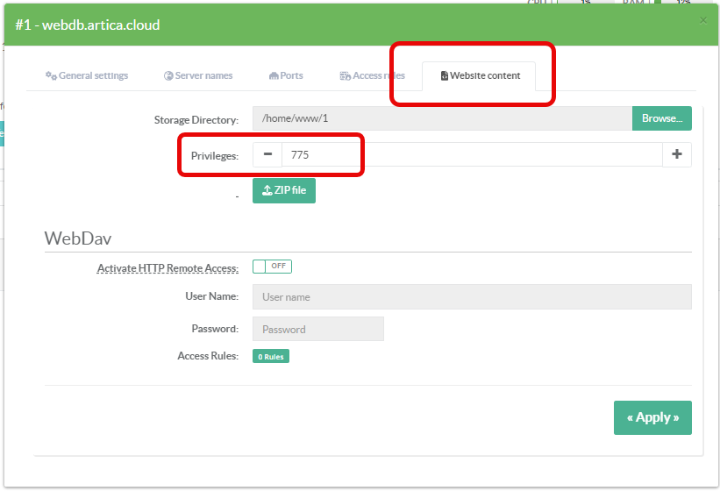
Task: Click the Access rules tab icon
Action: (346, 75)
